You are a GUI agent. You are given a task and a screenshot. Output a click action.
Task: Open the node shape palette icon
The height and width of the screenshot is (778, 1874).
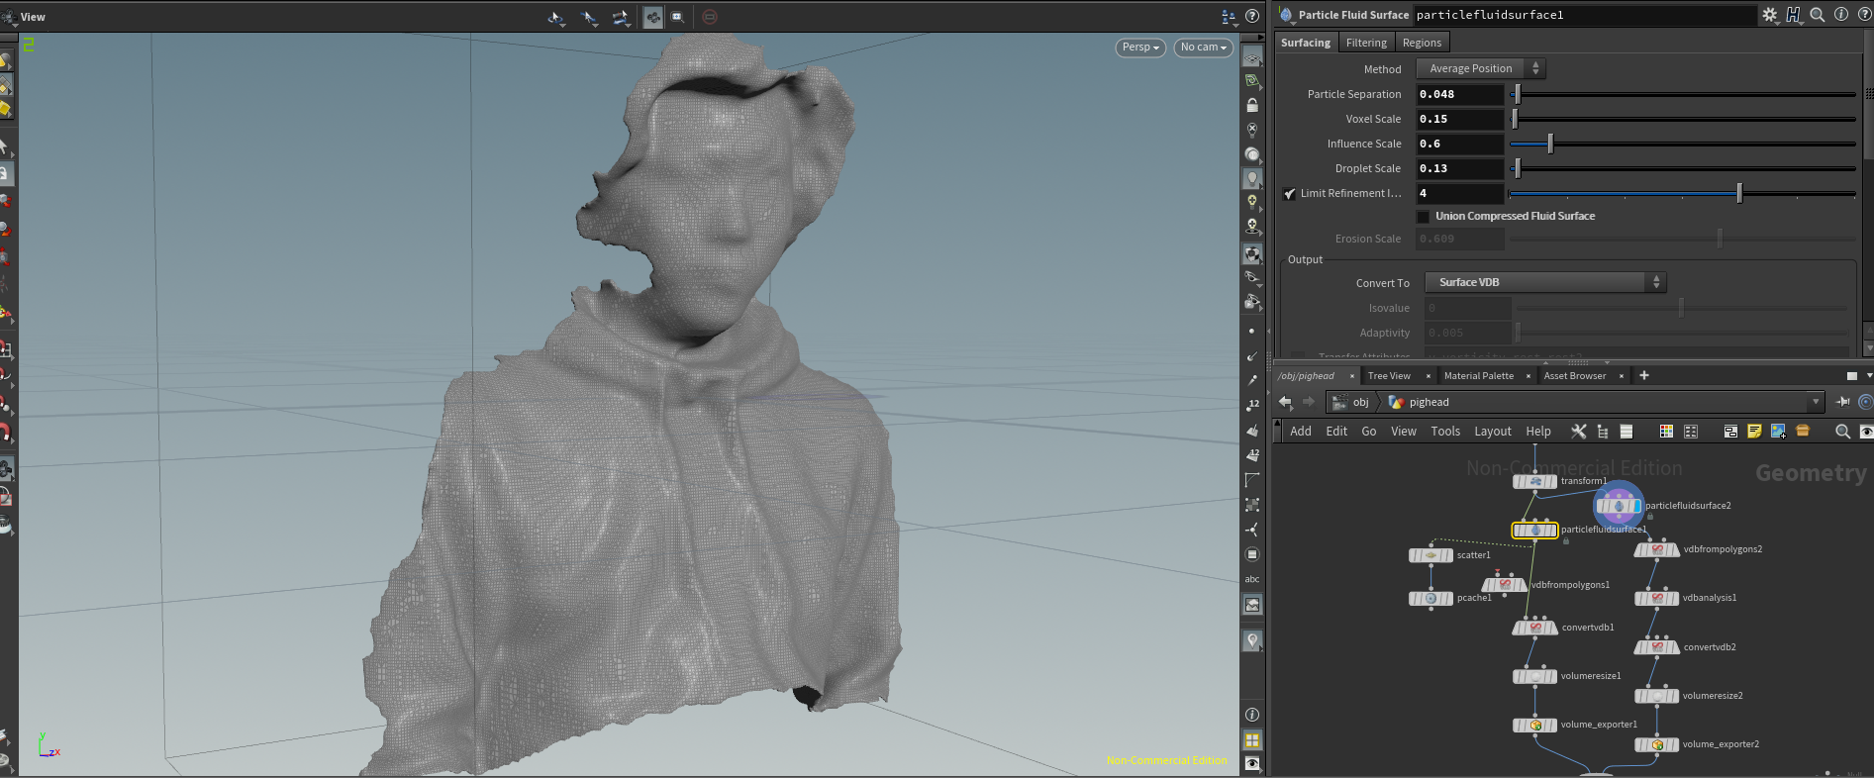coord(1691,432)
